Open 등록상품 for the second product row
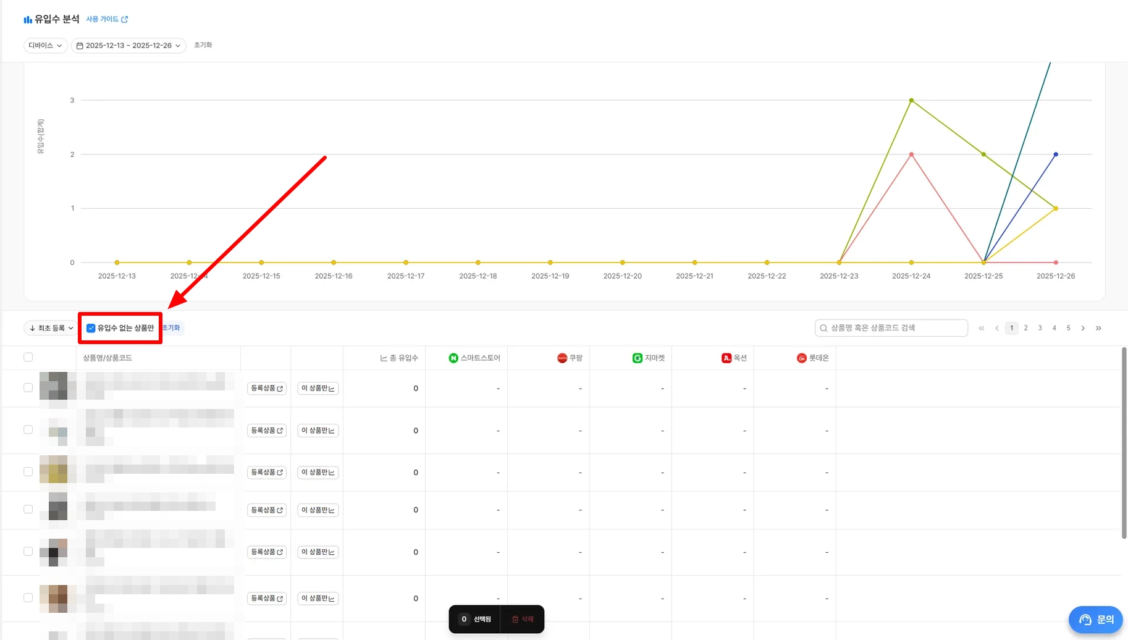 pos(267,430)
